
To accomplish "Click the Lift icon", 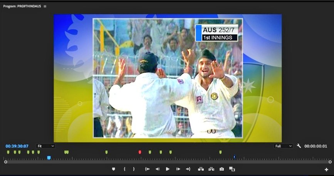I will 201,169.
